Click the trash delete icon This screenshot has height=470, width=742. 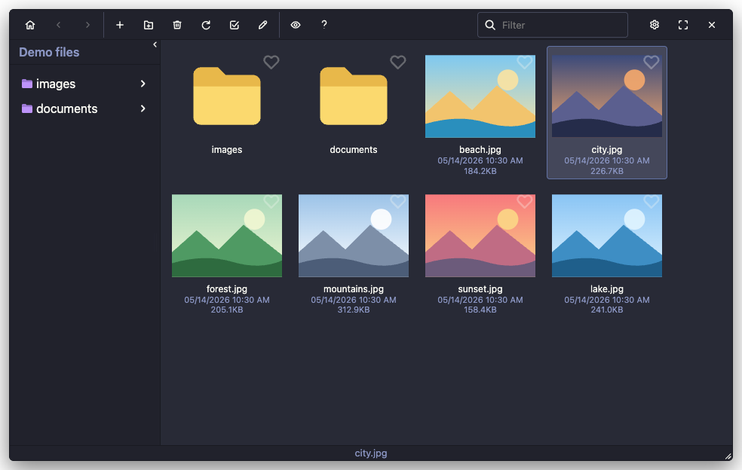point(177,25)
